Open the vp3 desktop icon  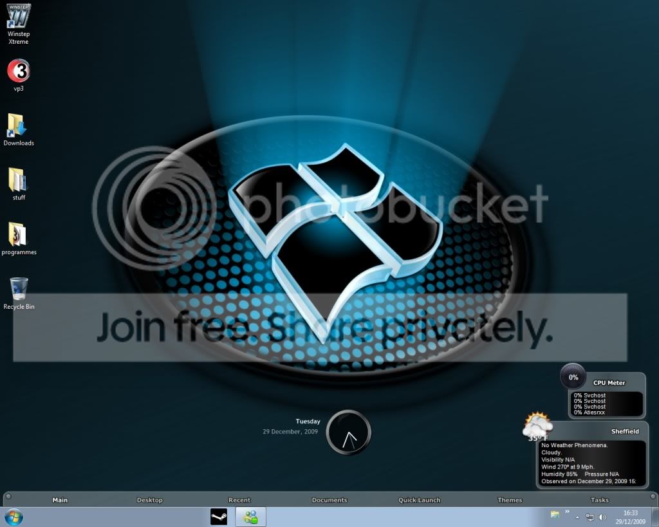click(19, 75)
